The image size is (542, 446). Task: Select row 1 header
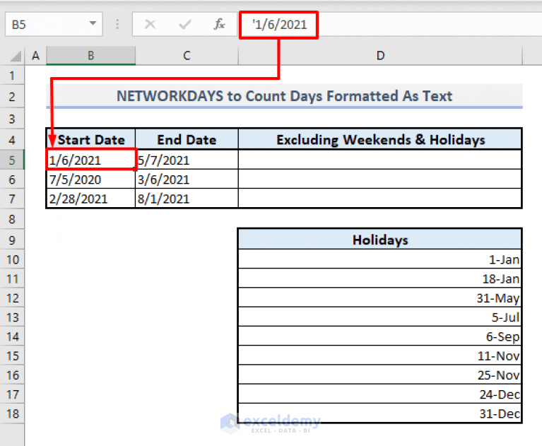coord(12,76)
